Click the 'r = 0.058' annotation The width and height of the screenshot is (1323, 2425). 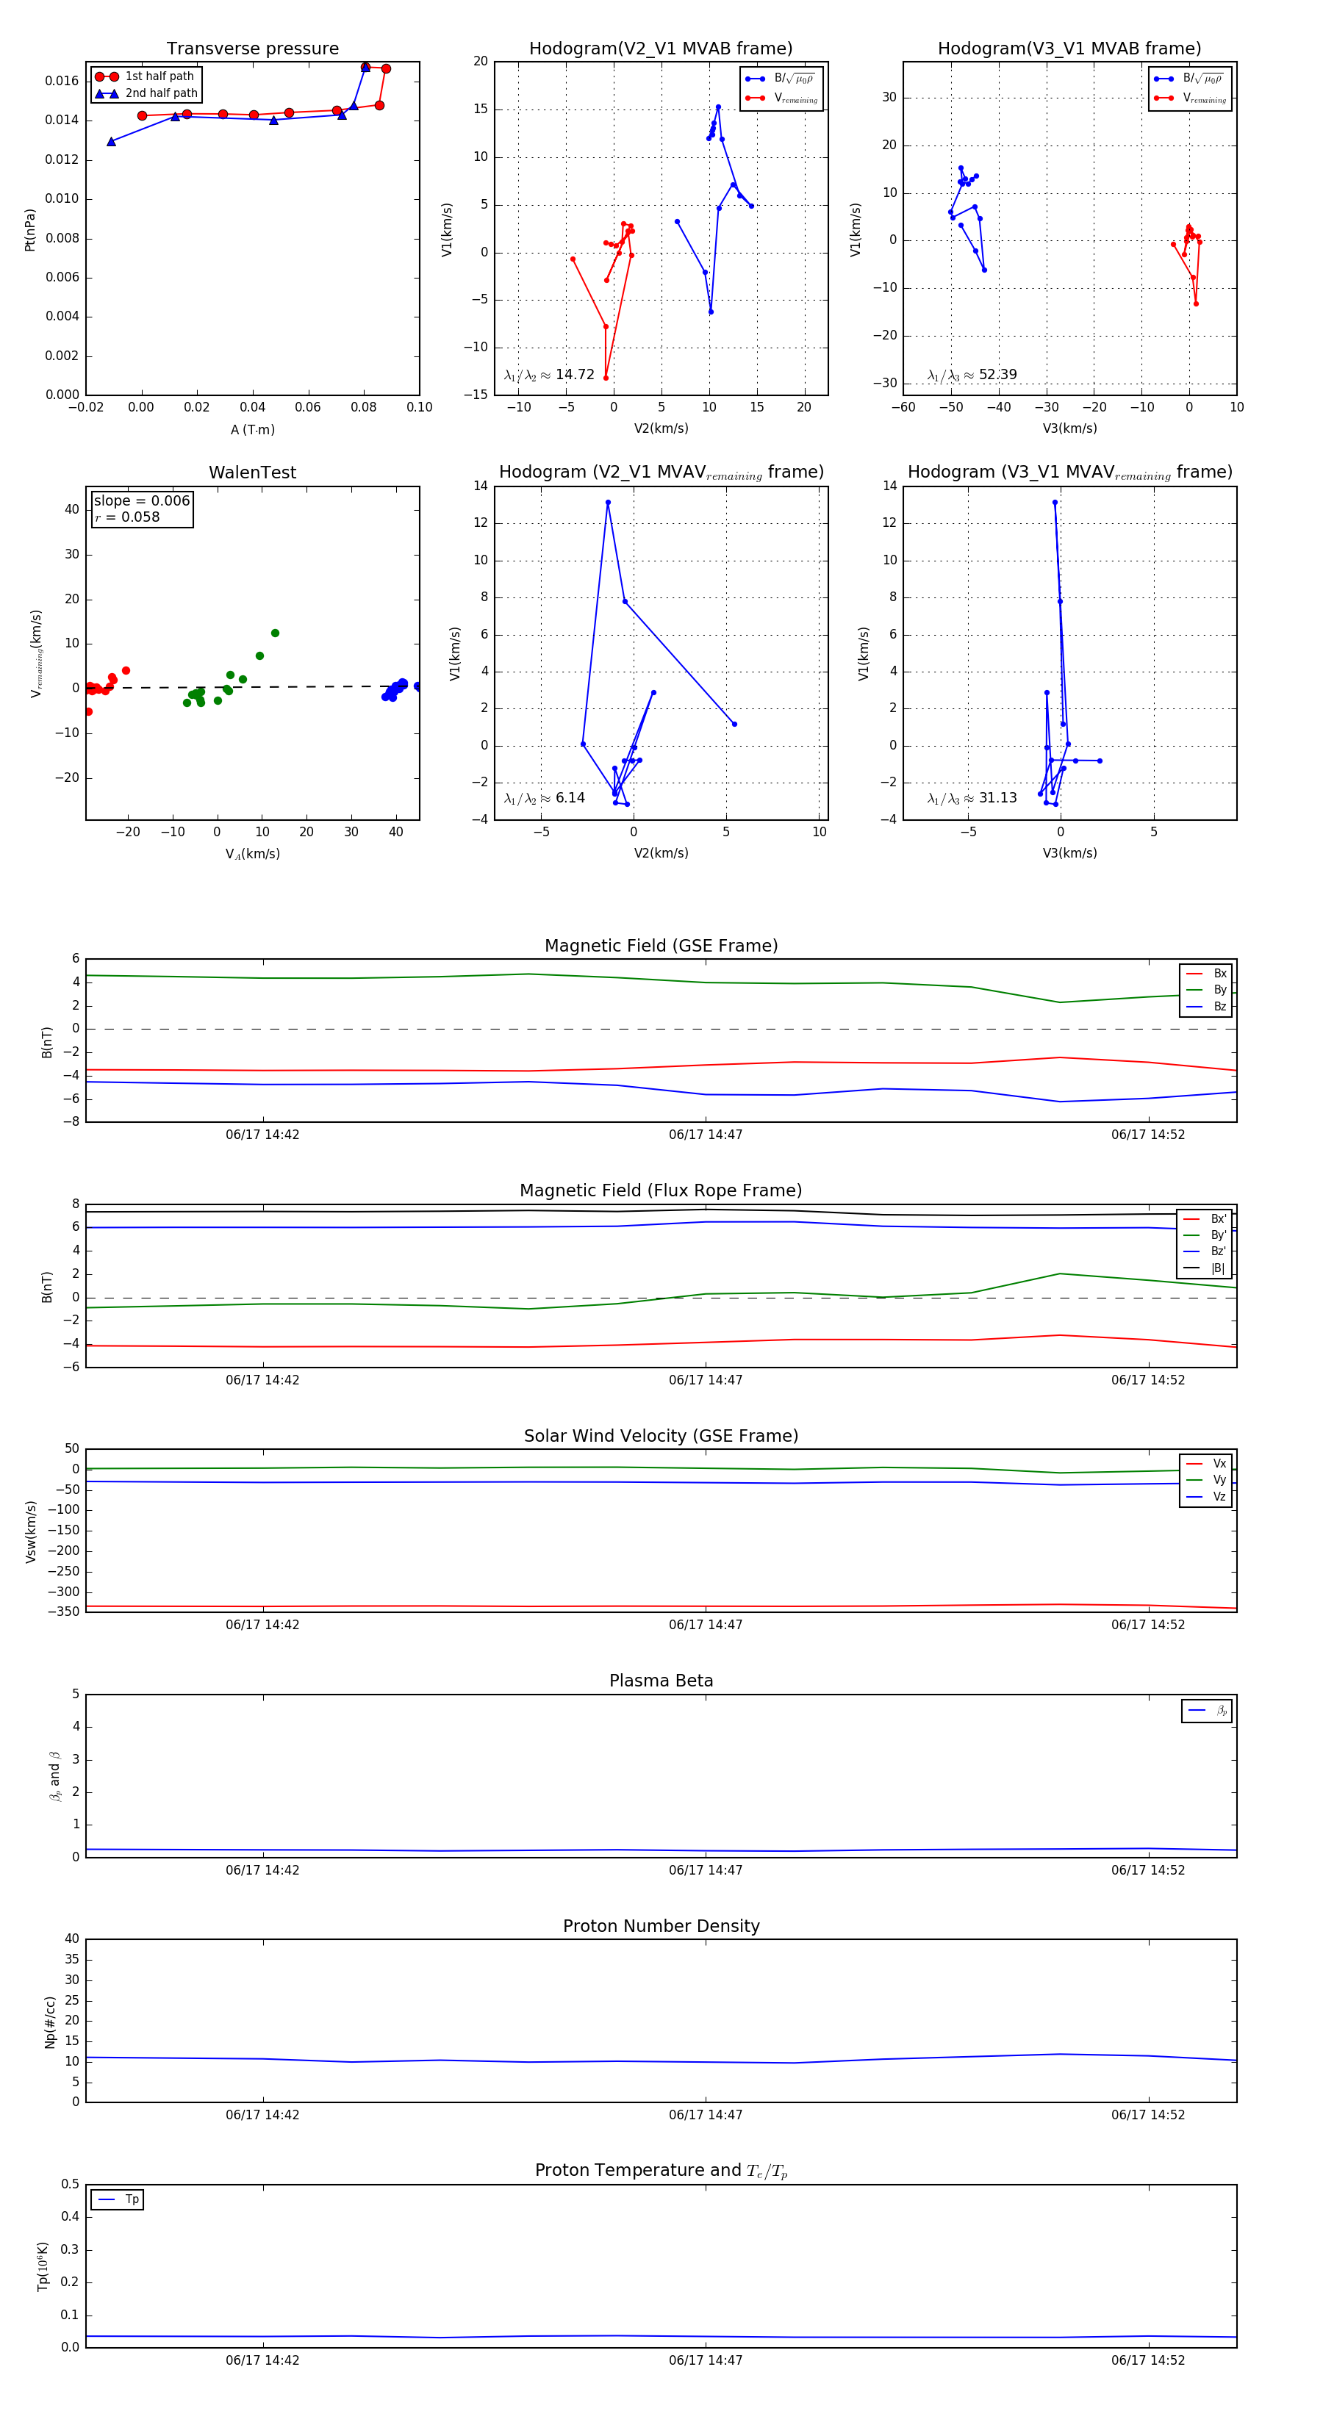127,517
